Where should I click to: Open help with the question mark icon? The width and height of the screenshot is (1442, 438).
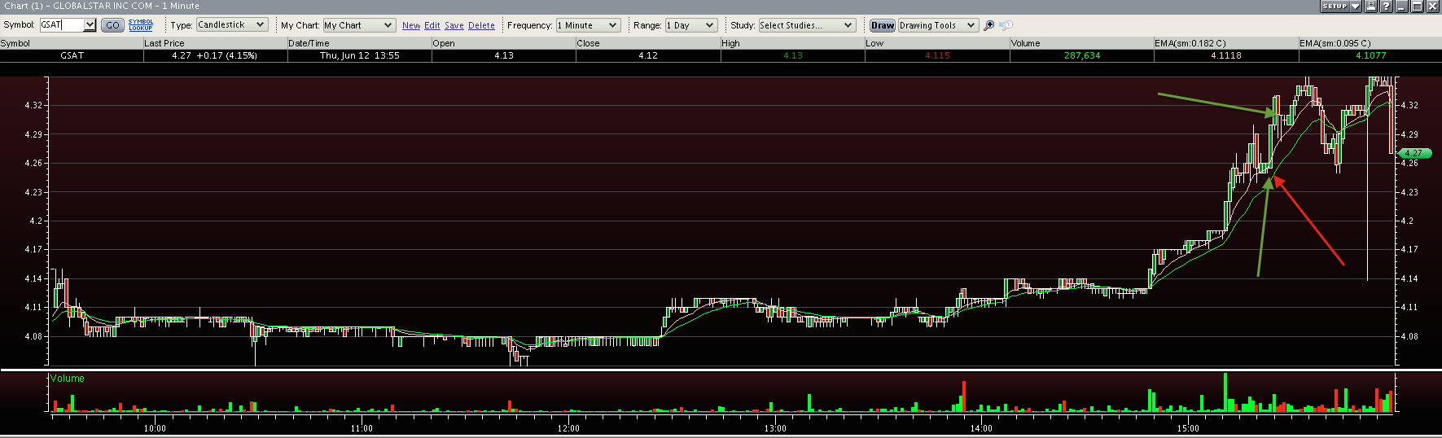click(x=1386, y=6)
